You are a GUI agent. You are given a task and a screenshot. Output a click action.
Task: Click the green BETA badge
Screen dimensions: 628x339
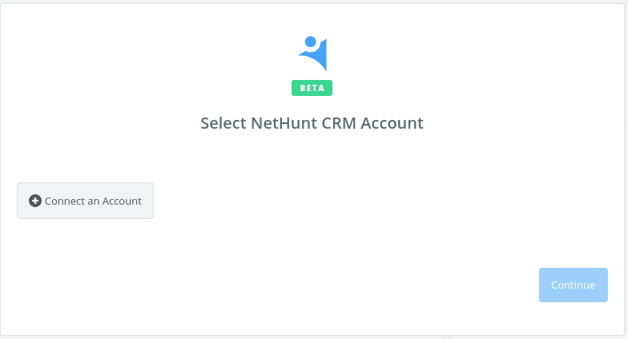click(x=312, y=88)
